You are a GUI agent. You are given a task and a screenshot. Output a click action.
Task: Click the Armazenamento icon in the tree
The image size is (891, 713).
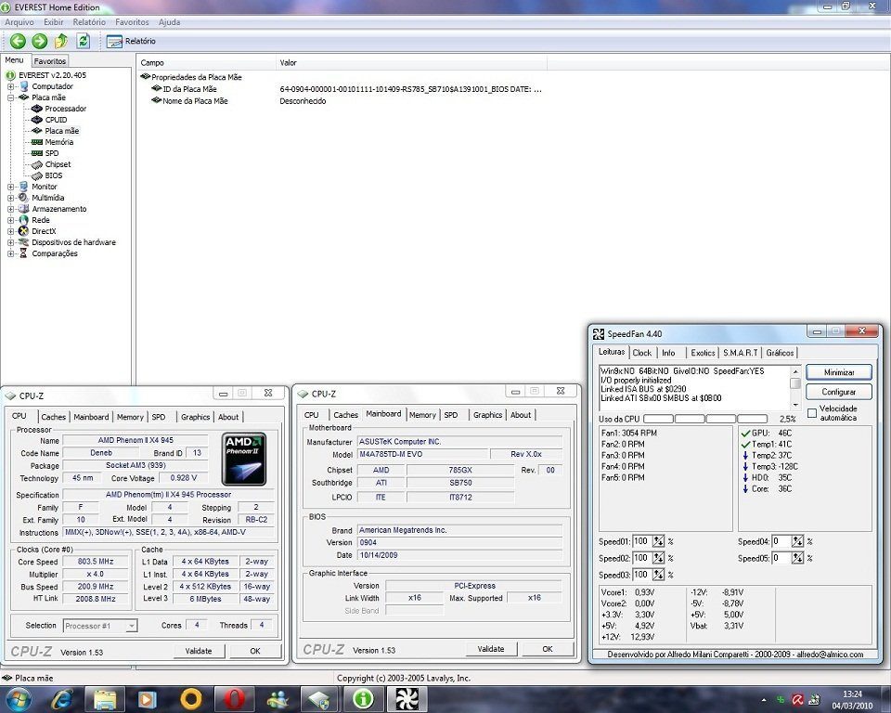tap(23, 209)
